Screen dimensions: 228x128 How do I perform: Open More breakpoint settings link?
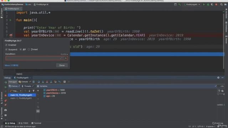pyautogui.click(x=11, y=65)
